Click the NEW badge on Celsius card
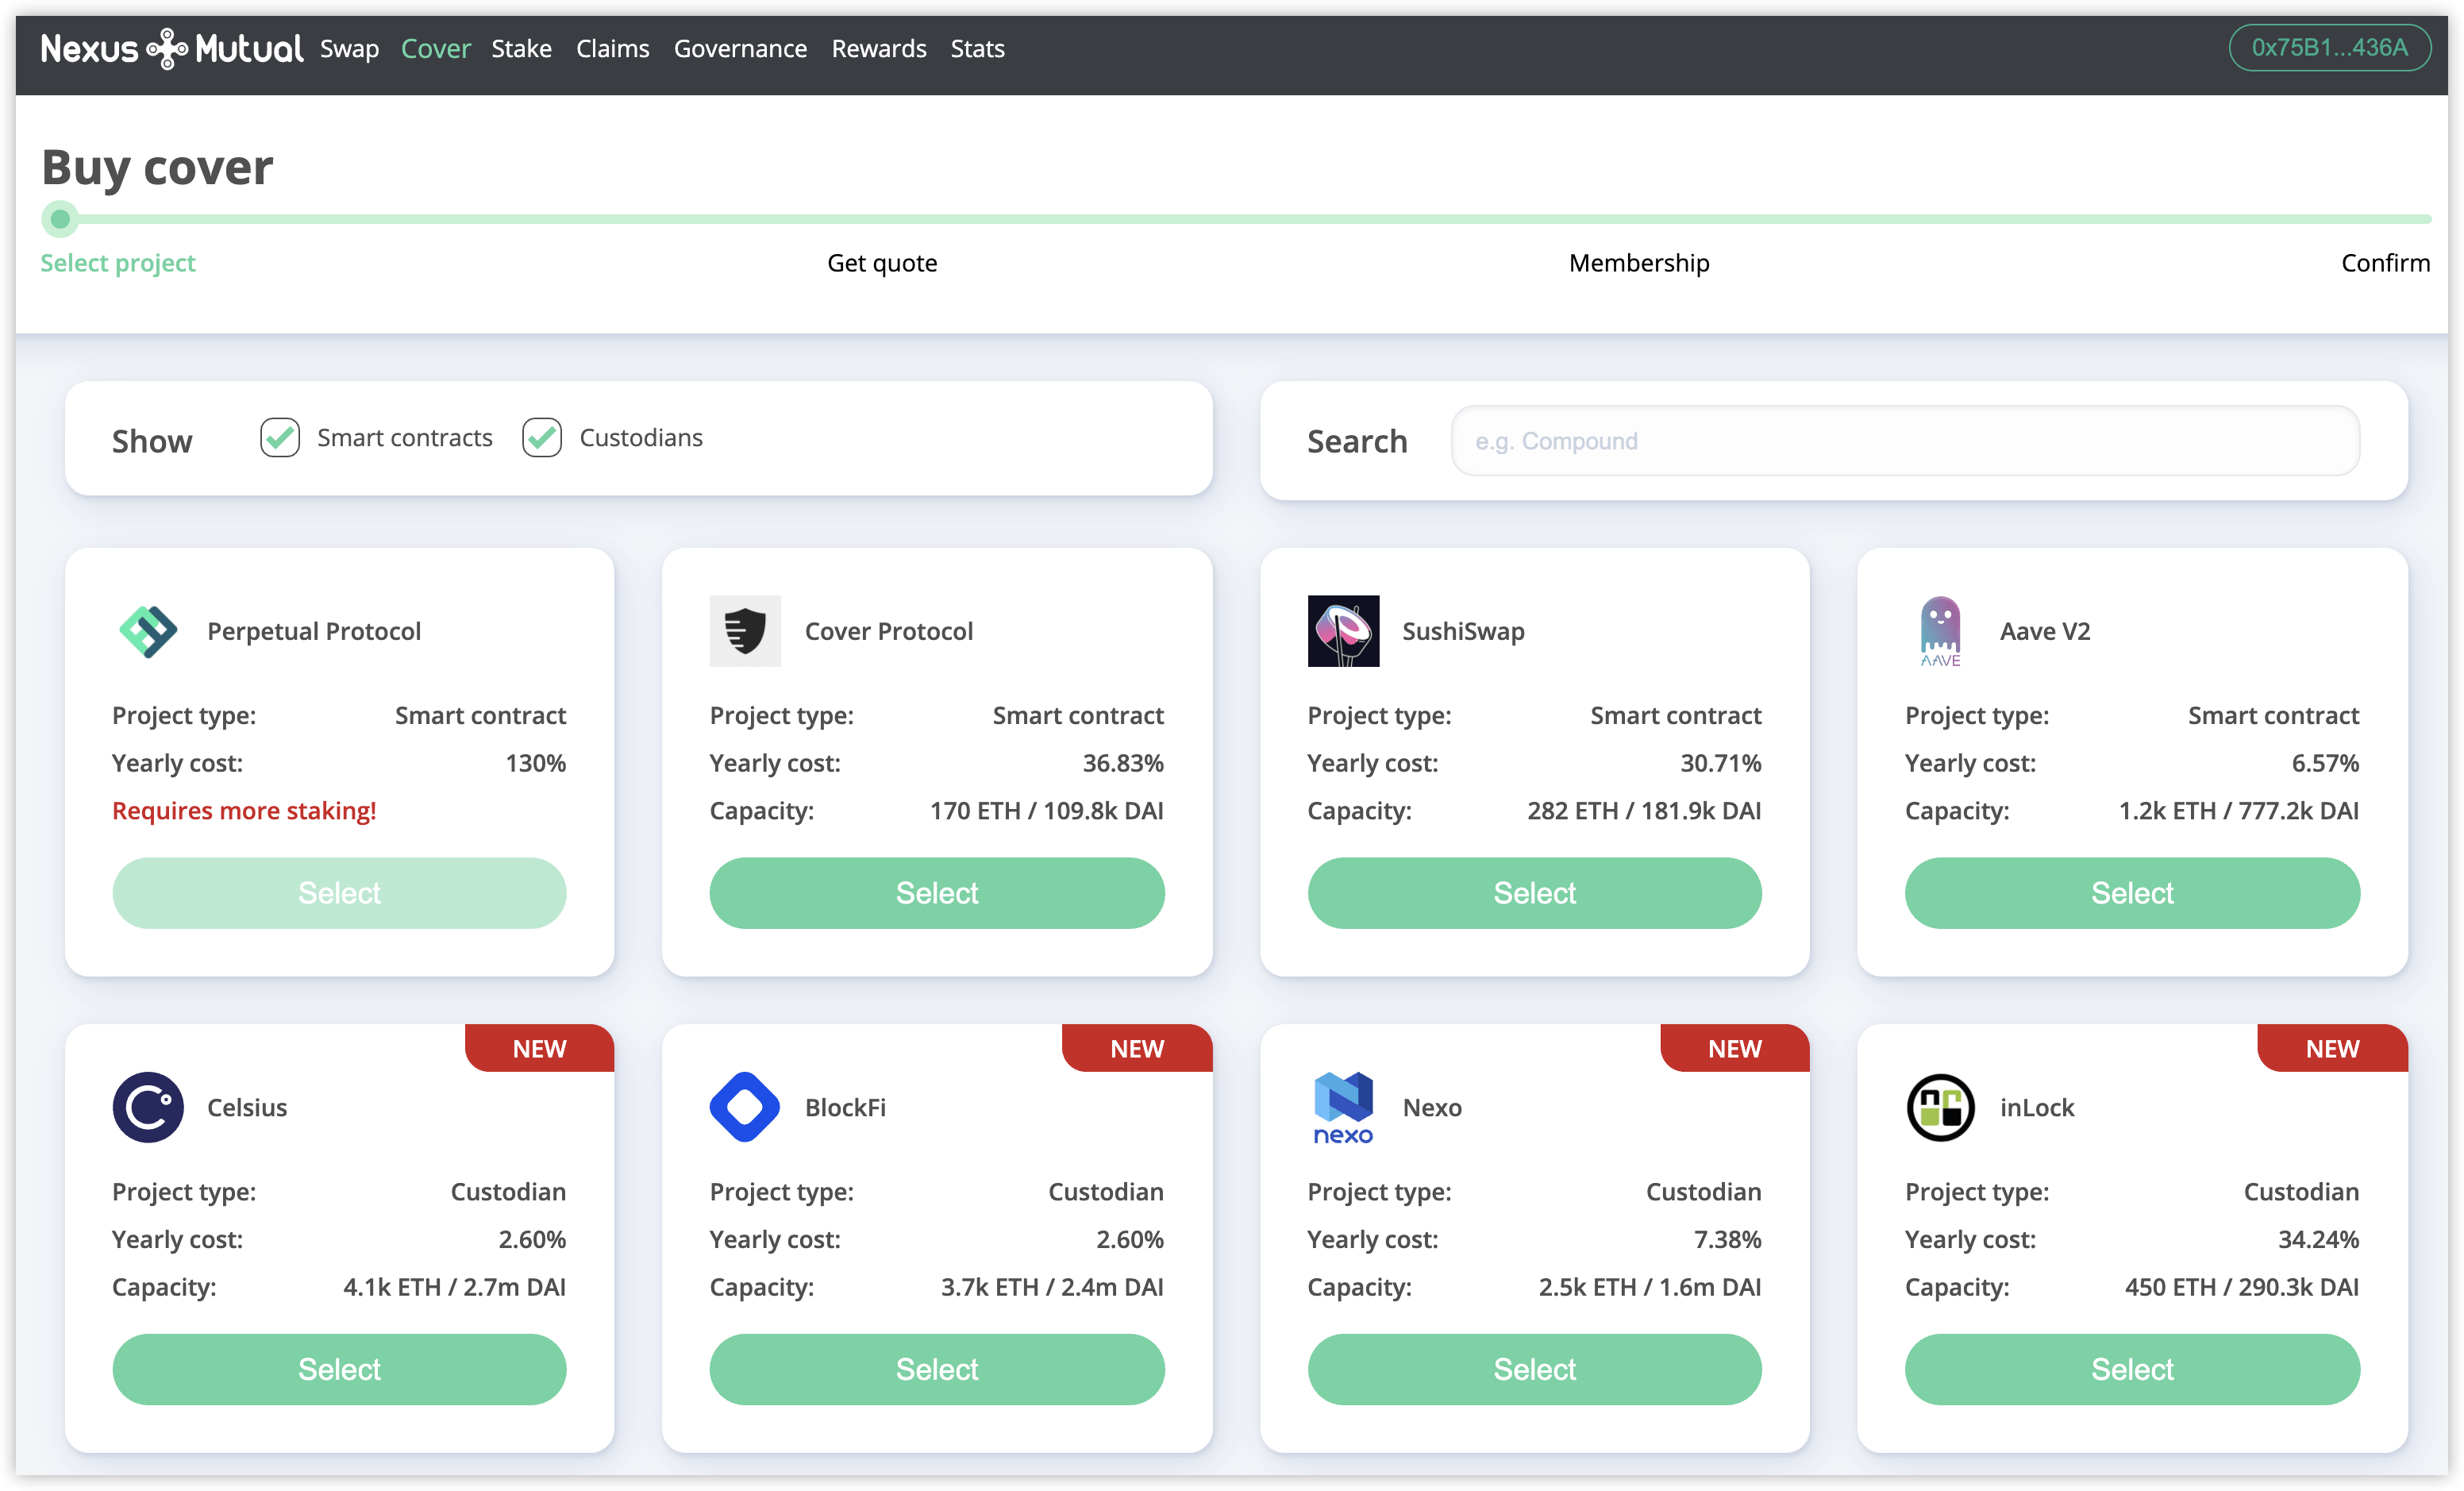2464x1491 pixels. tap(539, 1048)
